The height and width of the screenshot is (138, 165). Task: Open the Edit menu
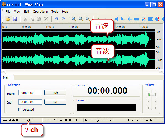[x=27, y=12]
